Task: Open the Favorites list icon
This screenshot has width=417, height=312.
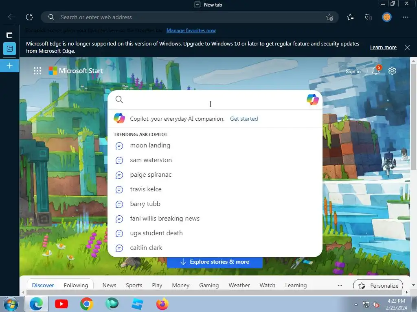Action: (x=350, y=17)
